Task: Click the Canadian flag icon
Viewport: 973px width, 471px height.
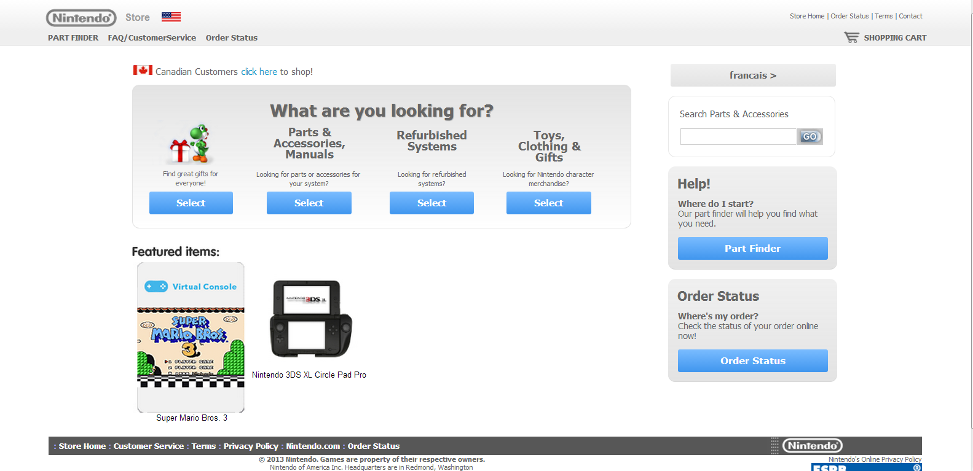Action: [x=143, y=71]
